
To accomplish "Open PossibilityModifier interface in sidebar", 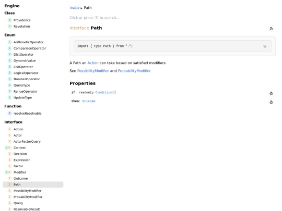I will (27, 191).
